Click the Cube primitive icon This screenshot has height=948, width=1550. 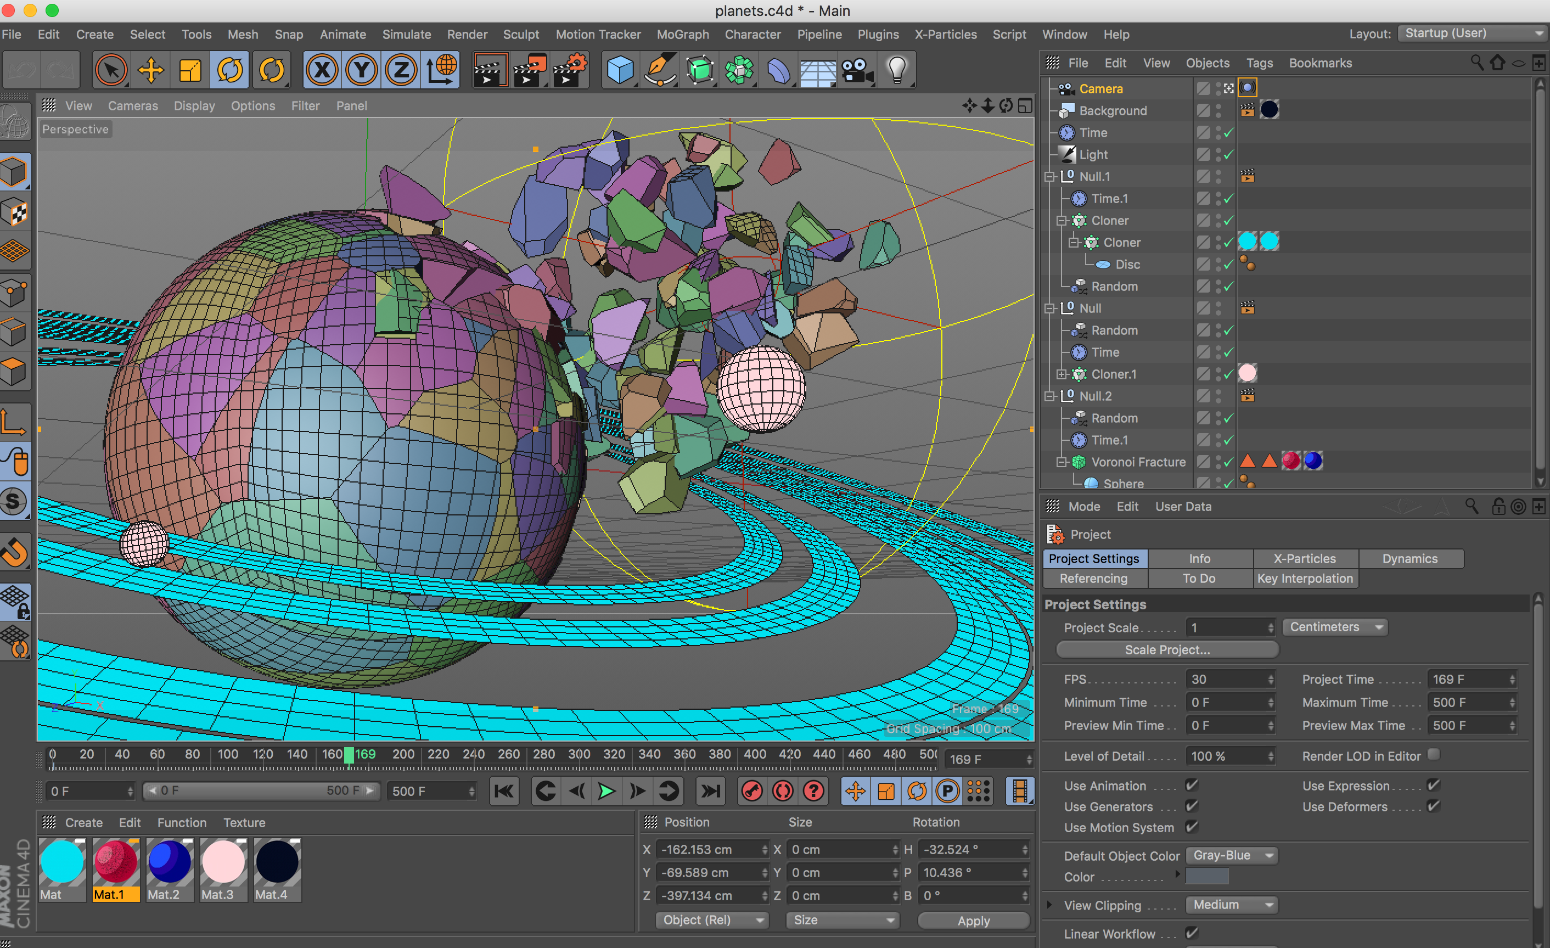tap(620, 70)
